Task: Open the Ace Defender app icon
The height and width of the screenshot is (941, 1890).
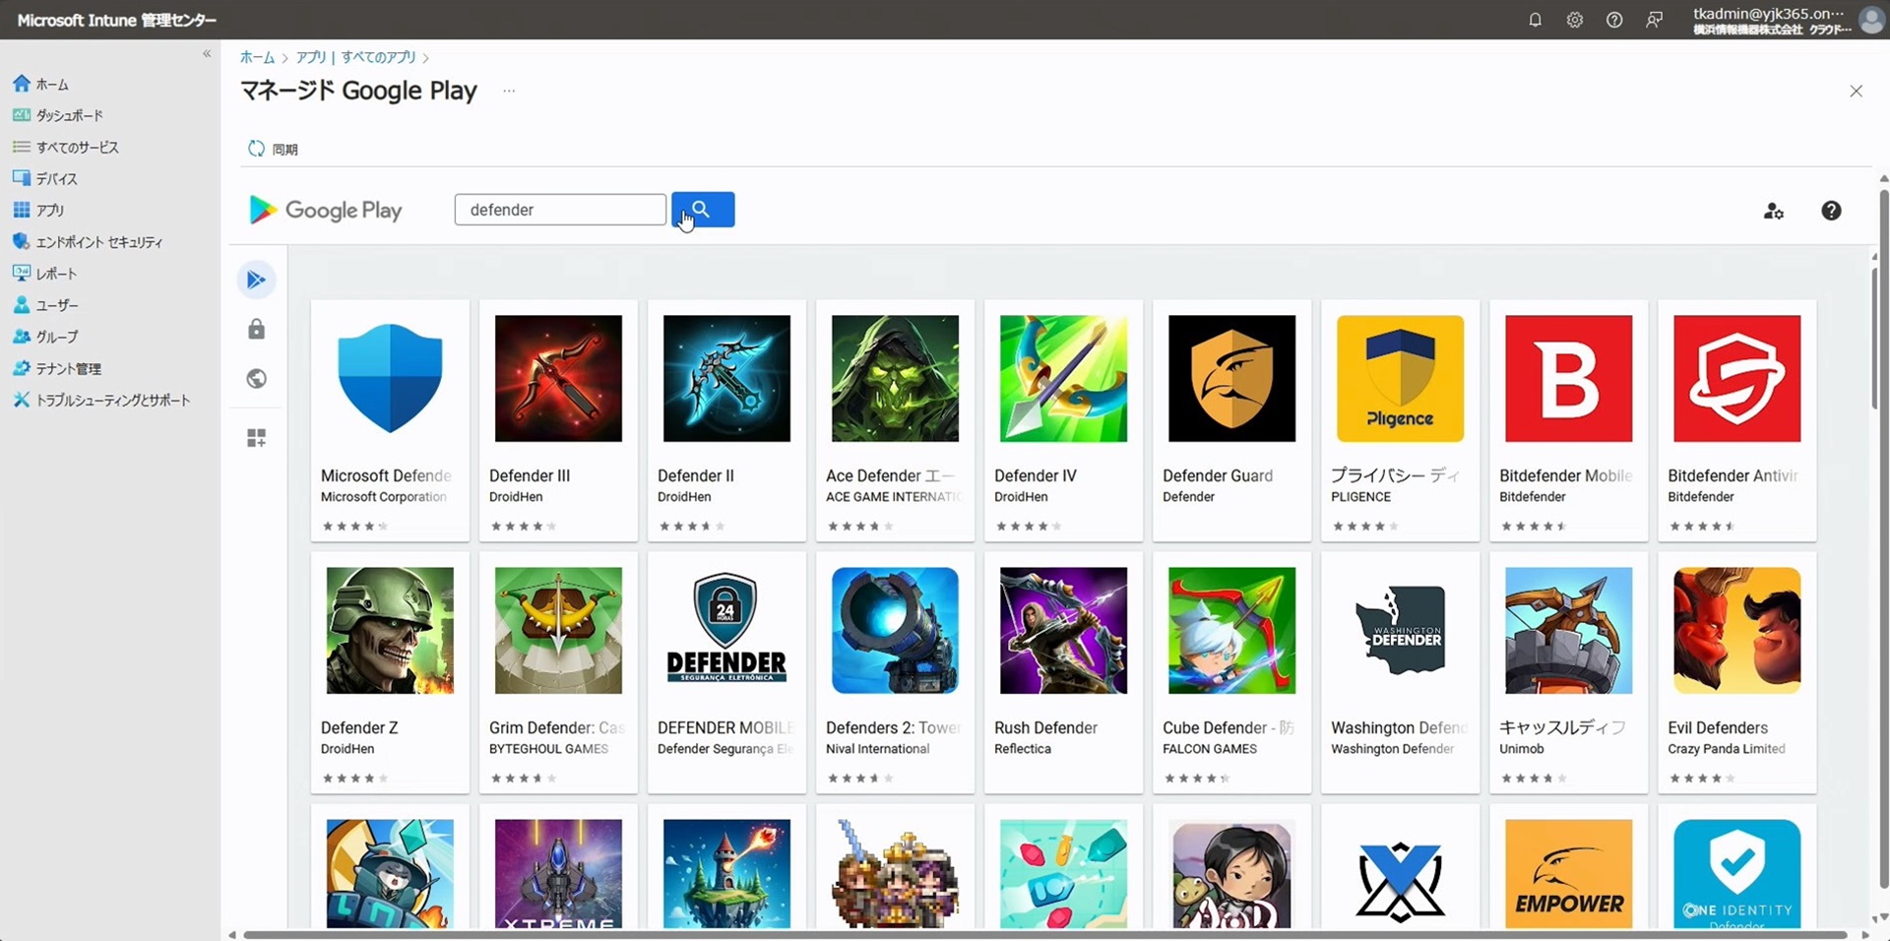Action: (x=895, y=378)
